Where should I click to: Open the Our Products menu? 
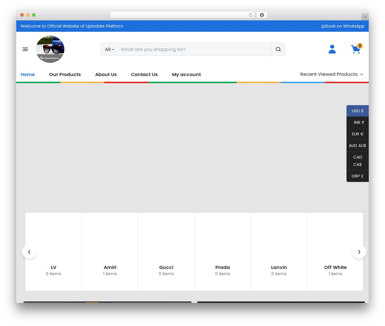(x=65, y=75)
